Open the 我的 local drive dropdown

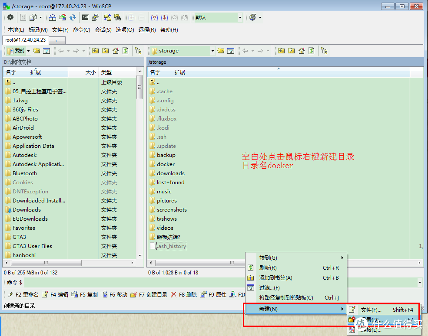(28, 51)
